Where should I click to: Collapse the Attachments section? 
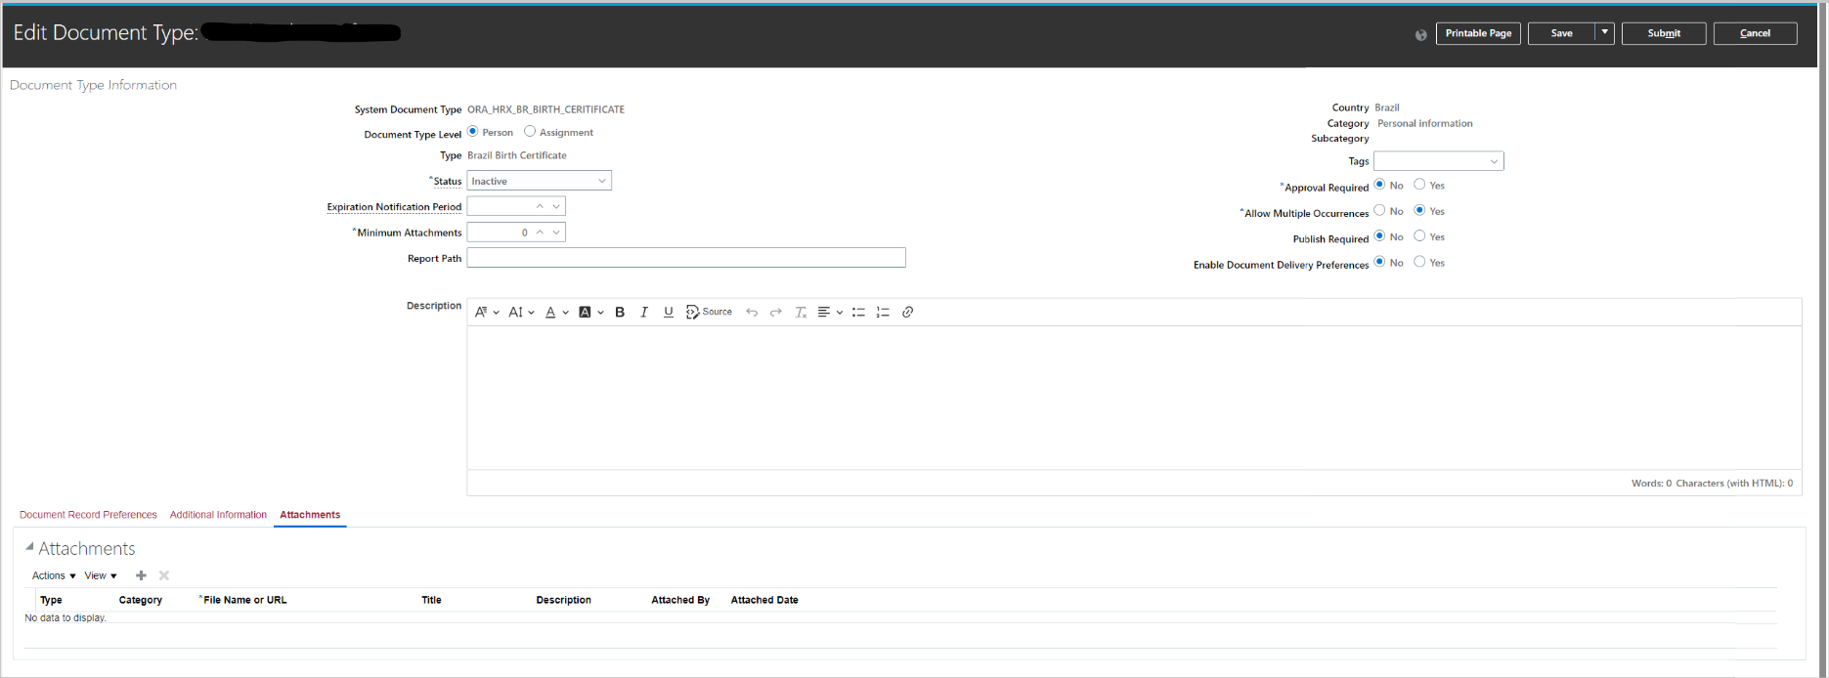(x=29, y=547)
